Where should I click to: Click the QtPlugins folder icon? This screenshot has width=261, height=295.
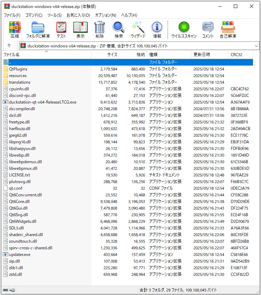(x=6, y=69)
